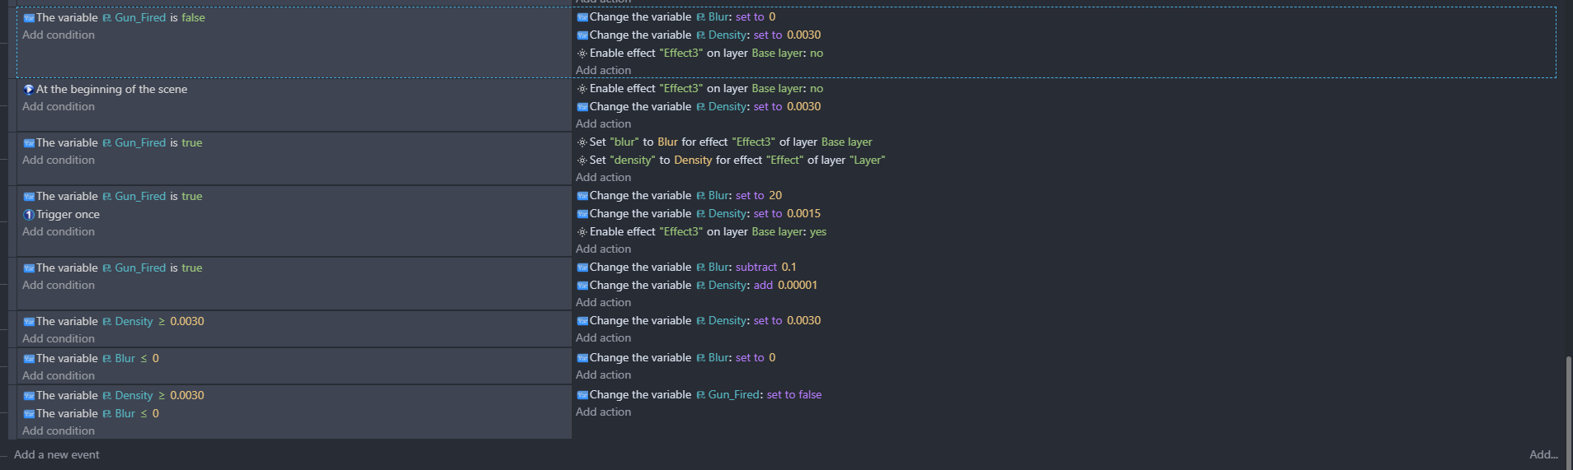
Task: Click effect icon of 'Enable effect Effect3: yes'
Action: coord(582,232)
